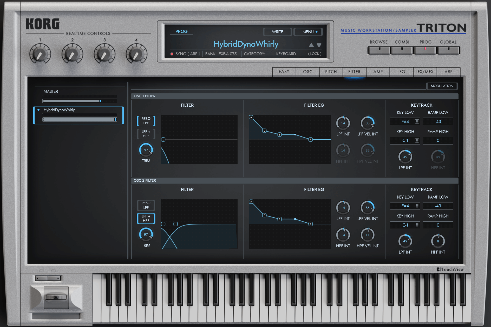
Task: Open the MENU dropdown
Action: (308, 32)
